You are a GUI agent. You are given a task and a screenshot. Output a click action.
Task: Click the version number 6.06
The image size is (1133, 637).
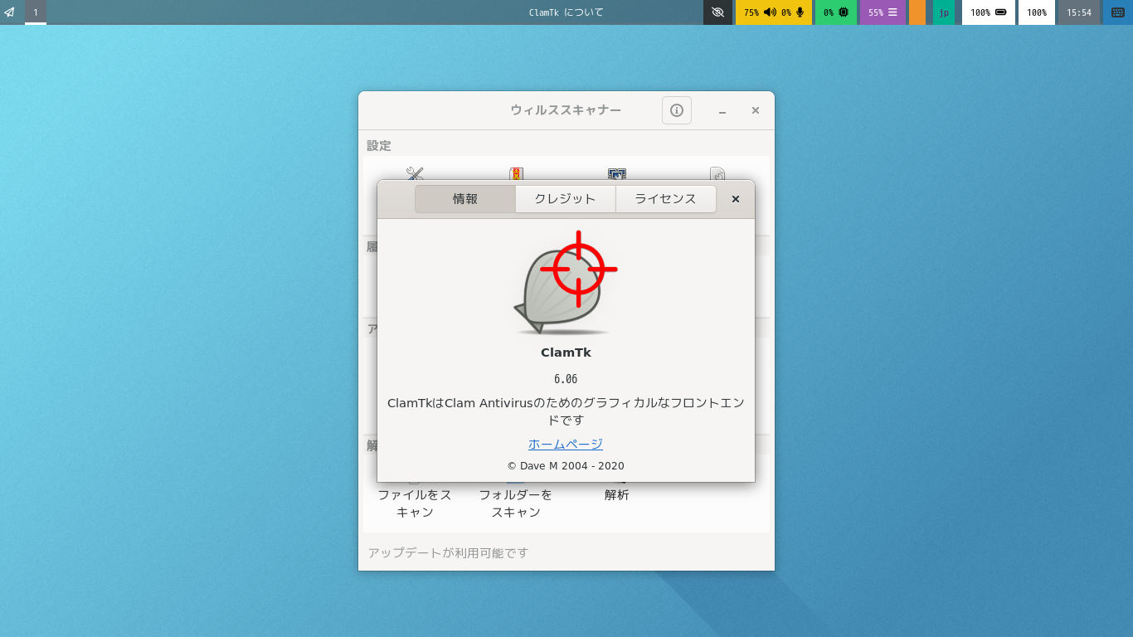pyautogui.click(x=566, y=379)
